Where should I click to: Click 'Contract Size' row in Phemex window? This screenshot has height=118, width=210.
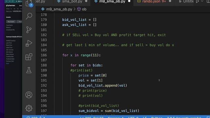pyautogui.click(x=10, y=61)
